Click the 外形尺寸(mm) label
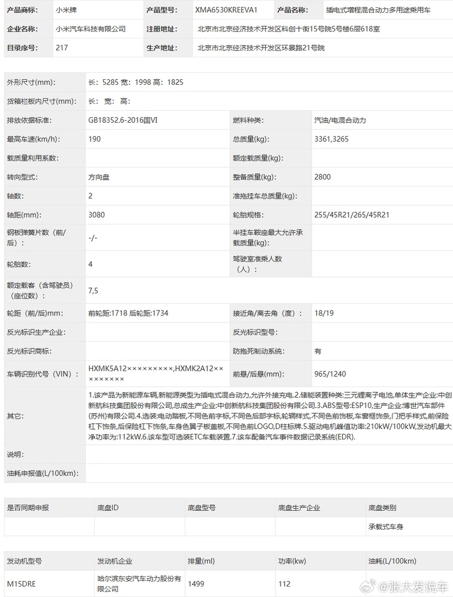The width and height of the screenshot is (453, 597). click(x=31, y=82)
